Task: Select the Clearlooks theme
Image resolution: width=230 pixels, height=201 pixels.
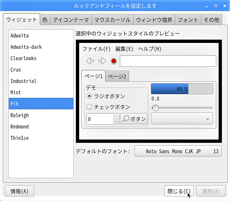Action: (41, 58)
